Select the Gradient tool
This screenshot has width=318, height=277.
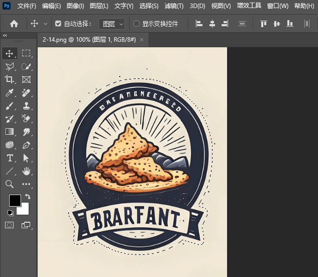click(x=10, y=132)
